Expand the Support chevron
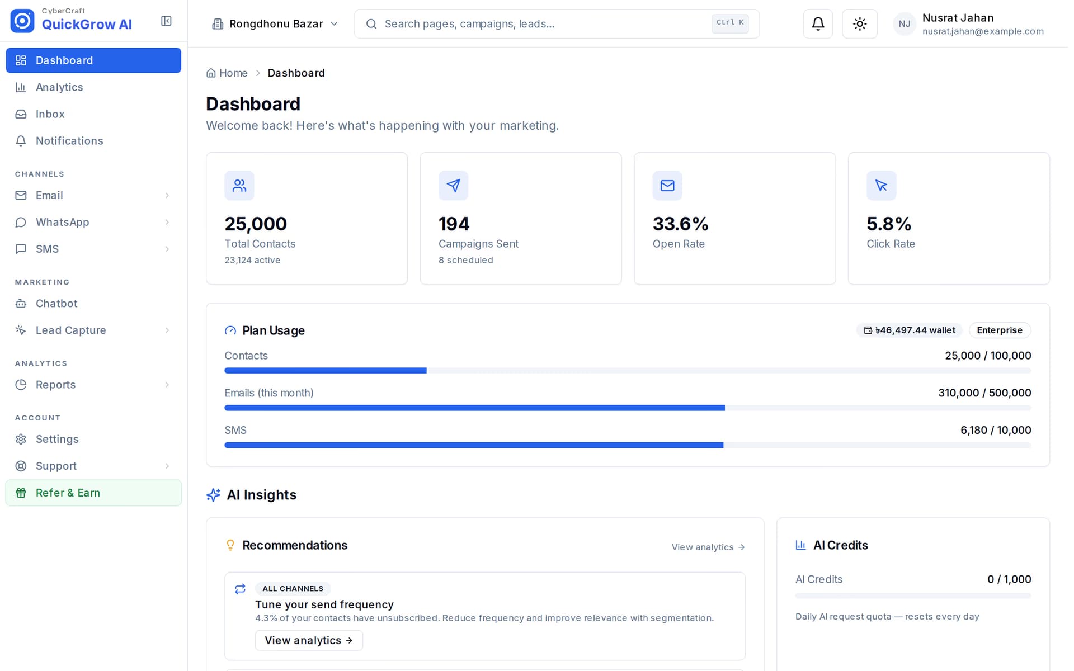Image resolution: width=1074 pixels, height=671 pixels. click(167, 466)
